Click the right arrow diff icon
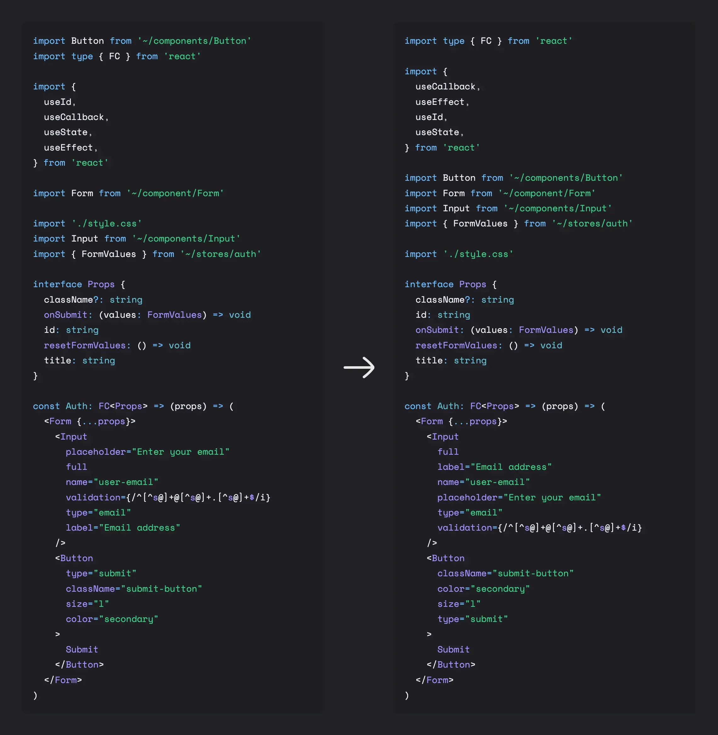This screenshot has height=735, width=718. 360,367
